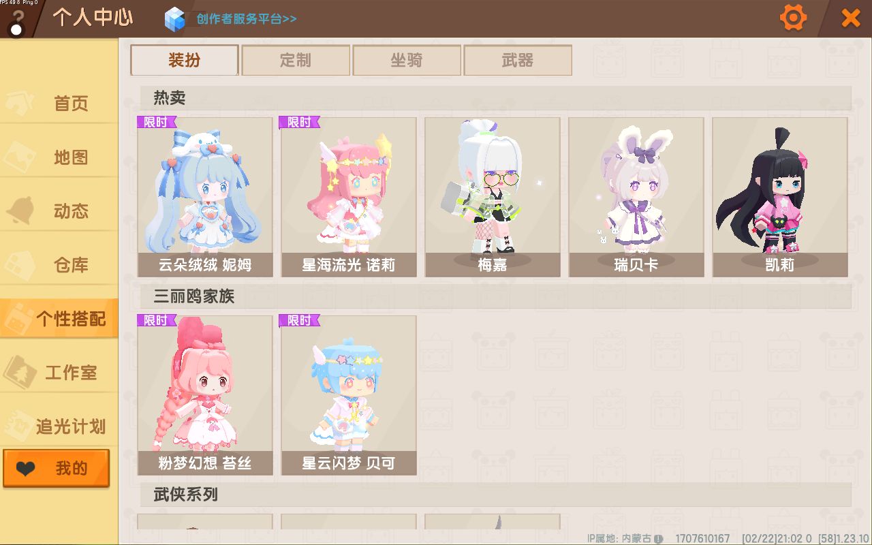Click the small icon beside the IP region text

coord(658,539)
